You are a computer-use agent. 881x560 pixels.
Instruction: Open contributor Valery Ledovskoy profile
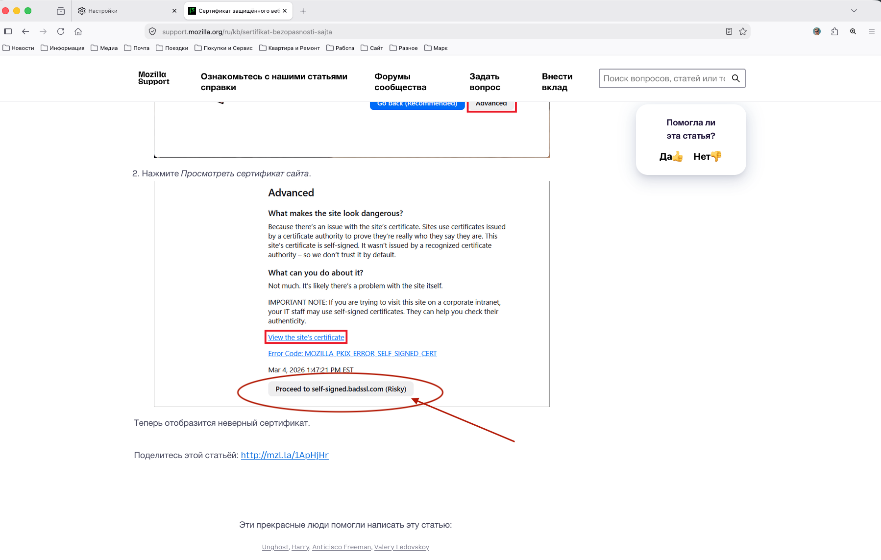click(402, 547)
